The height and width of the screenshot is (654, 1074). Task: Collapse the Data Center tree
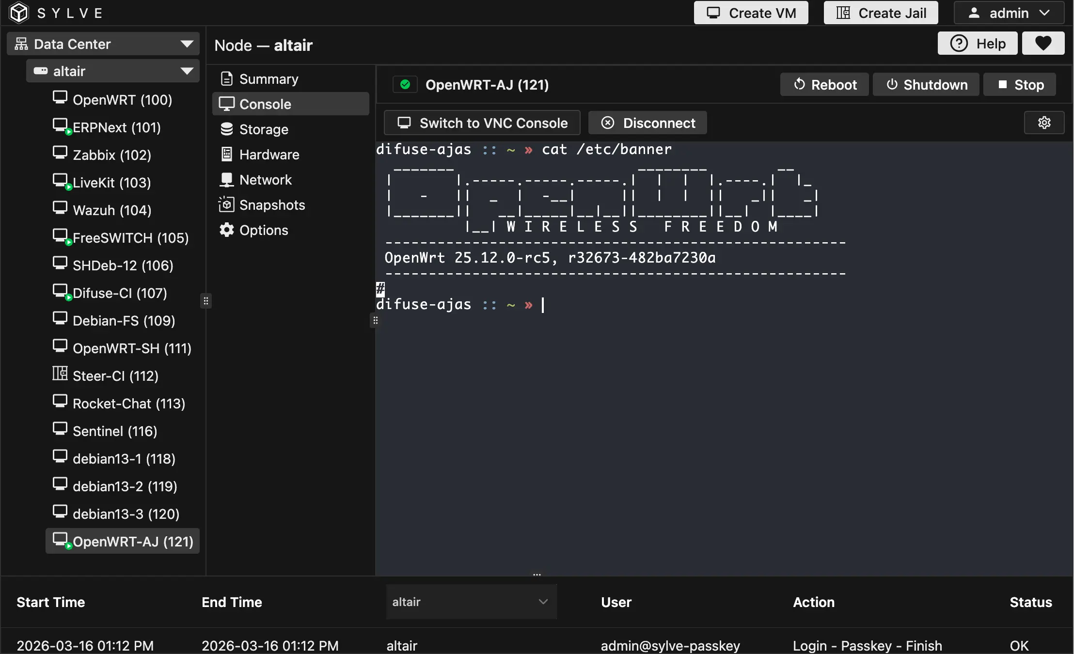point(187,44)
